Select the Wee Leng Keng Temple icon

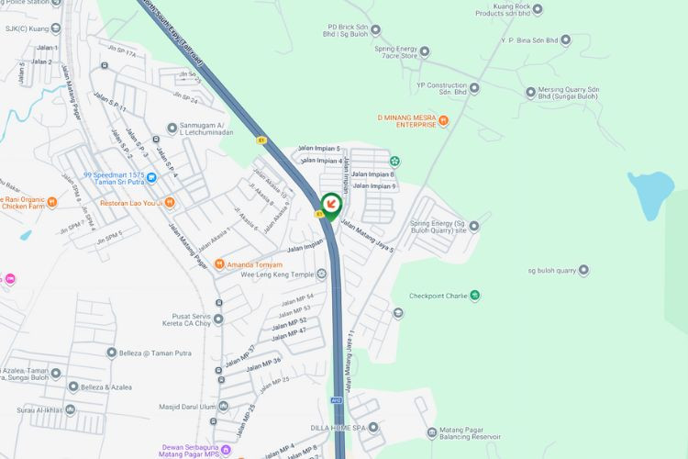(322, 274)
